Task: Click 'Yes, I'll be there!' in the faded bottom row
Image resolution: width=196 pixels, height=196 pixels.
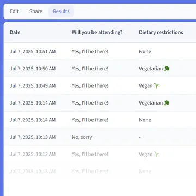Action: 90,171
